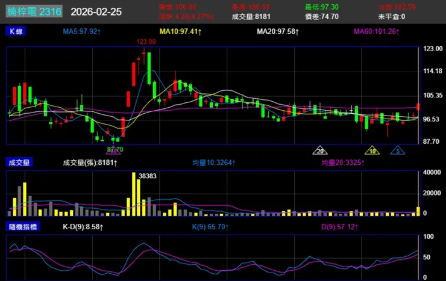This screenshot has height=281, width=446.
Task: Click the K(9):65.70 readout
Action: [210, 227]
